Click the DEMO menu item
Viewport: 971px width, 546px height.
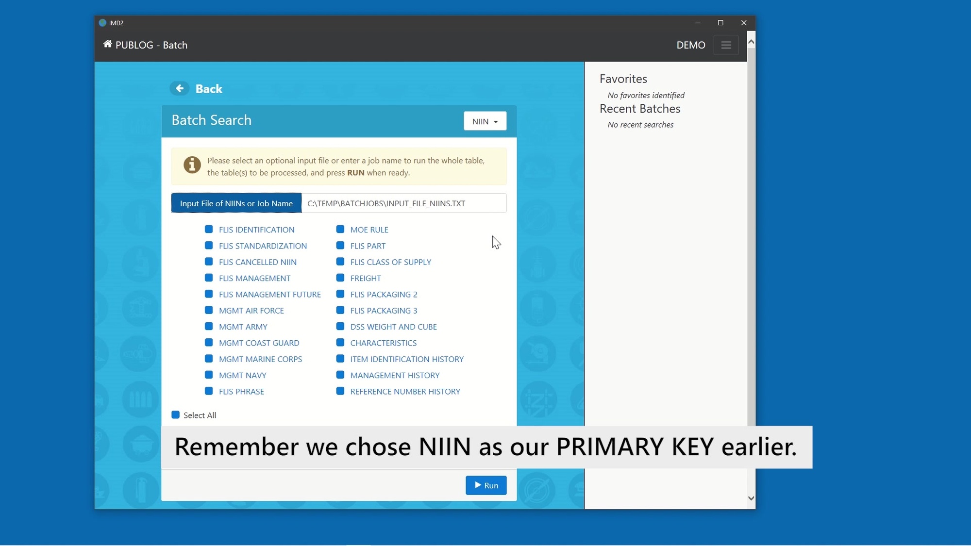690,45
